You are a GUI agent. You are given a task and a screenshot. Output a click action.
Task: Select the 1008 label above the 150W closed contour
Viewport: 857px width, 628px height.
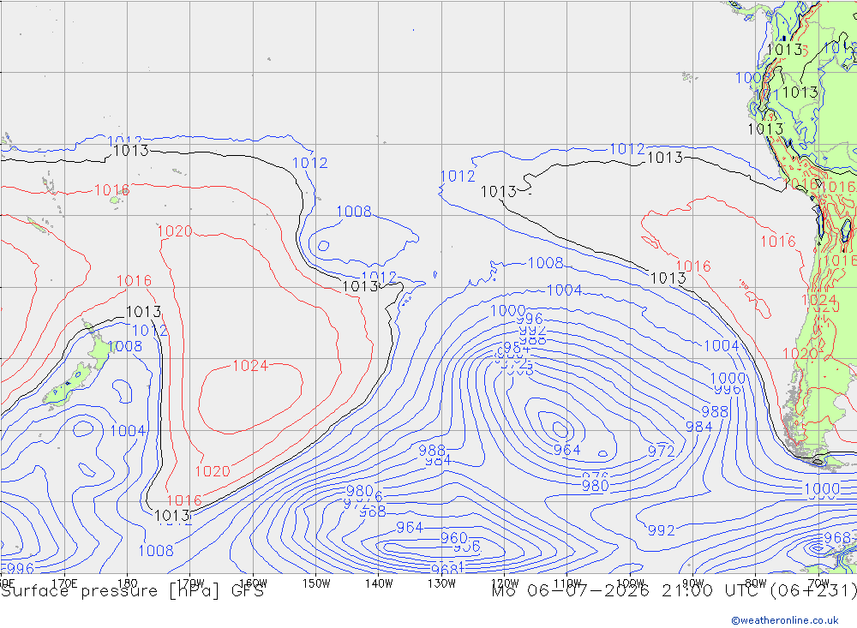click(354, 212)
